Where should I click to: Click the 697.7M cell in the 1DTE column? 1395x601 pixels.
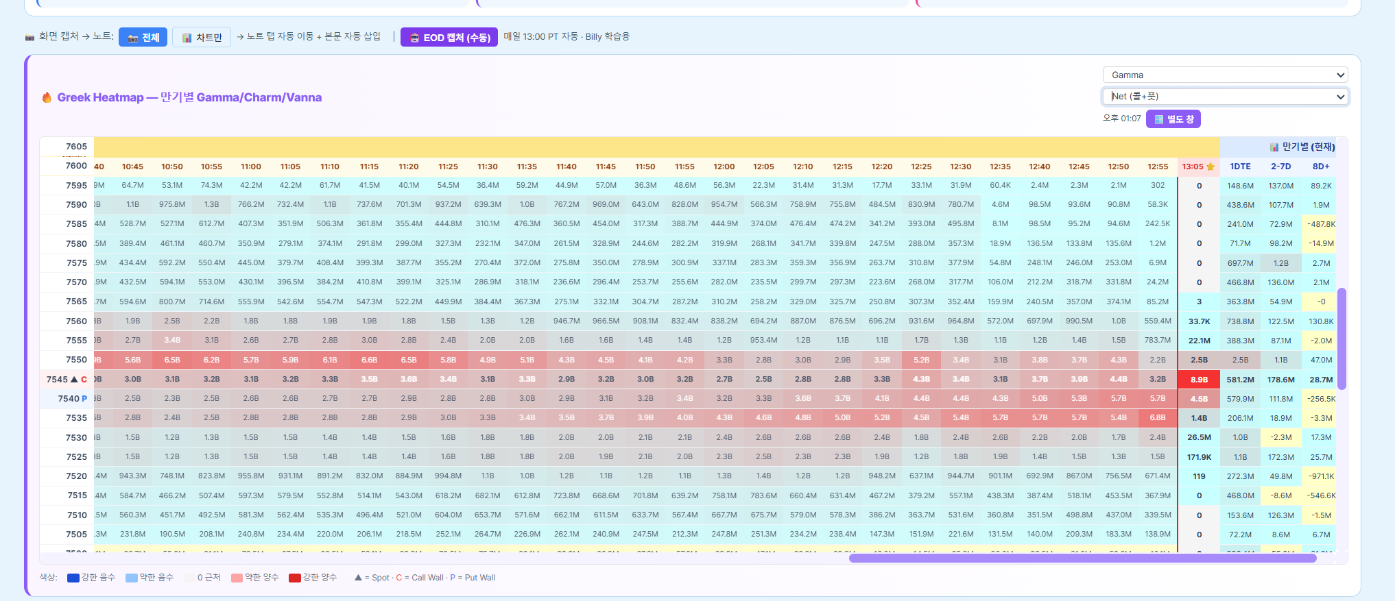(1240, 263)
